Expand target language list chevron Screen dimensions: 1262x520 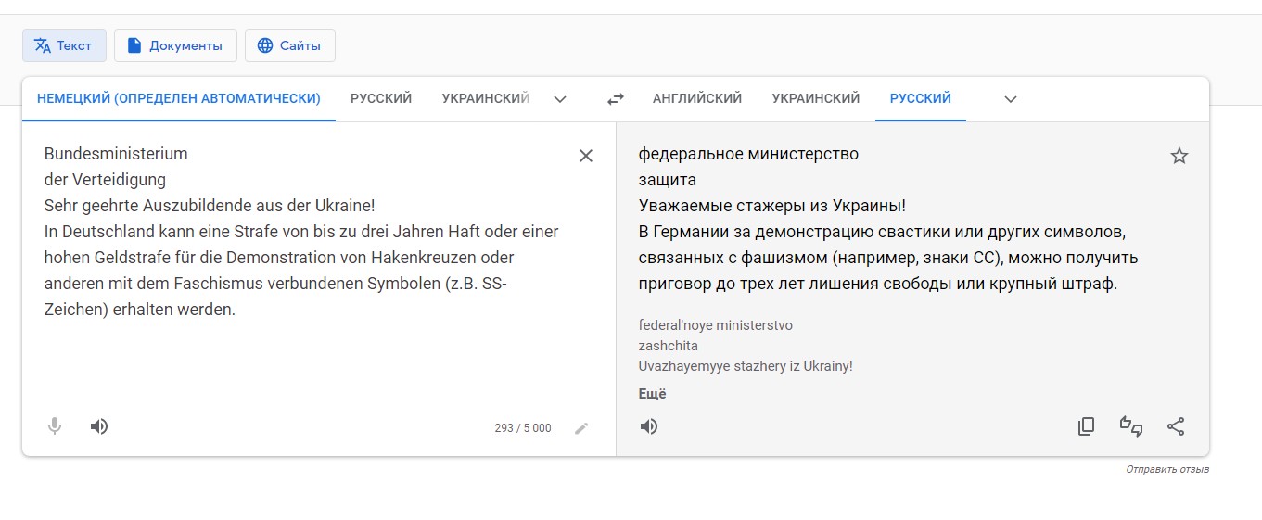click(1011, 99)
